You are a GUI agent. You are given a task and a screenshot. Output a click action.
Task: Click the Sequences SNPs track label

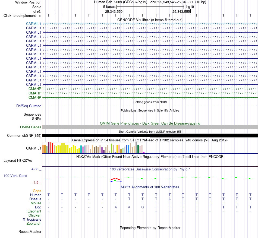click(x=32, y=116)
